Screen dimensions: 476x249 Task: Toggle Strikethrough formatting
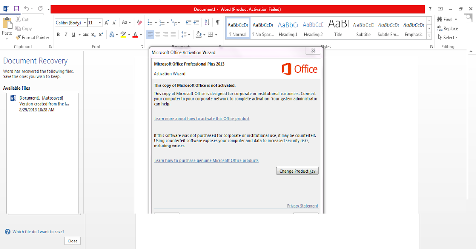(86, 35)
